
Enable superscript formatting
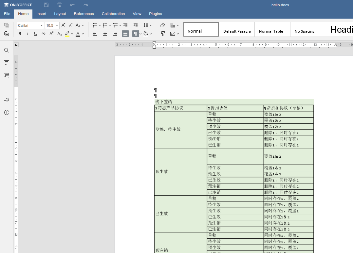click(x=51, y=34)
